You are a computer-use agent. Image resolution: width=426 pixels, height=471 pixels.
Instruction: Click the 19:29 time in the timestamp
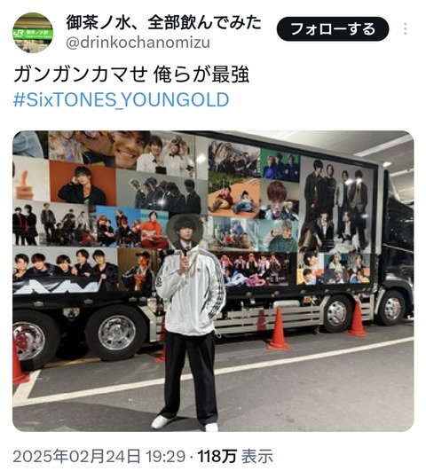tap(165, 456)
